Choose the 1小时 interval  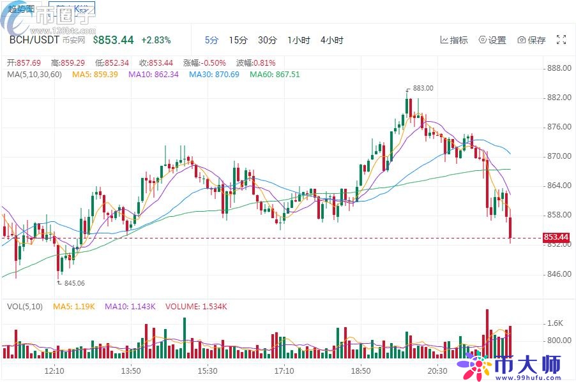[298, 40]
